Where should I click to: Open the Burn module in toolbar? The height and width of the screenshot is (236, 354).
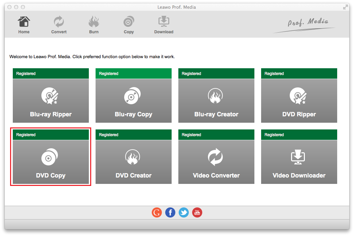(94, 25)
